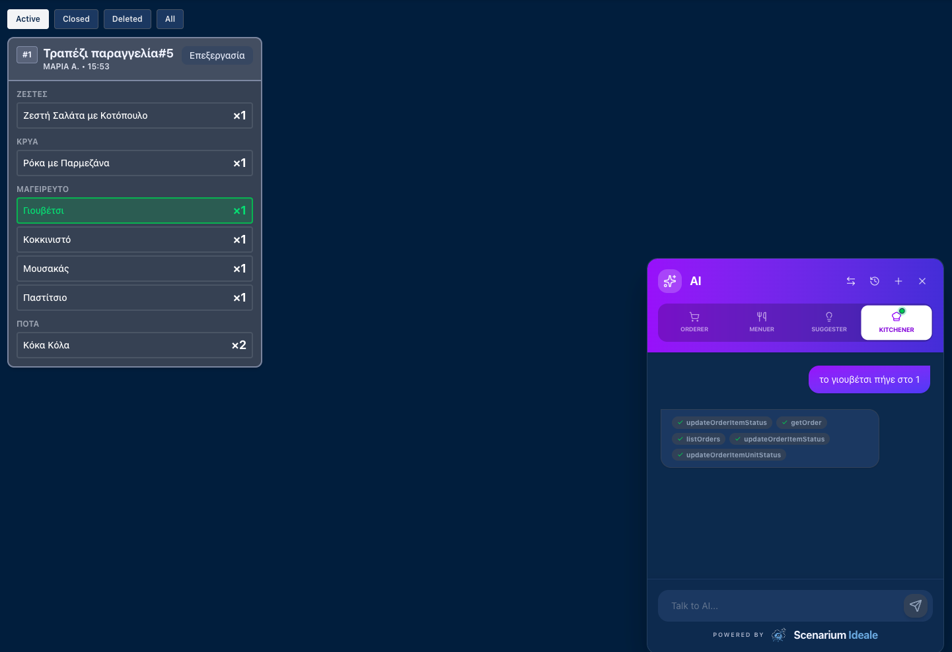The height and width of the screenshot is (652, 952).
Task: Focus the Talk to AI input field
Action: pos(784,606)
